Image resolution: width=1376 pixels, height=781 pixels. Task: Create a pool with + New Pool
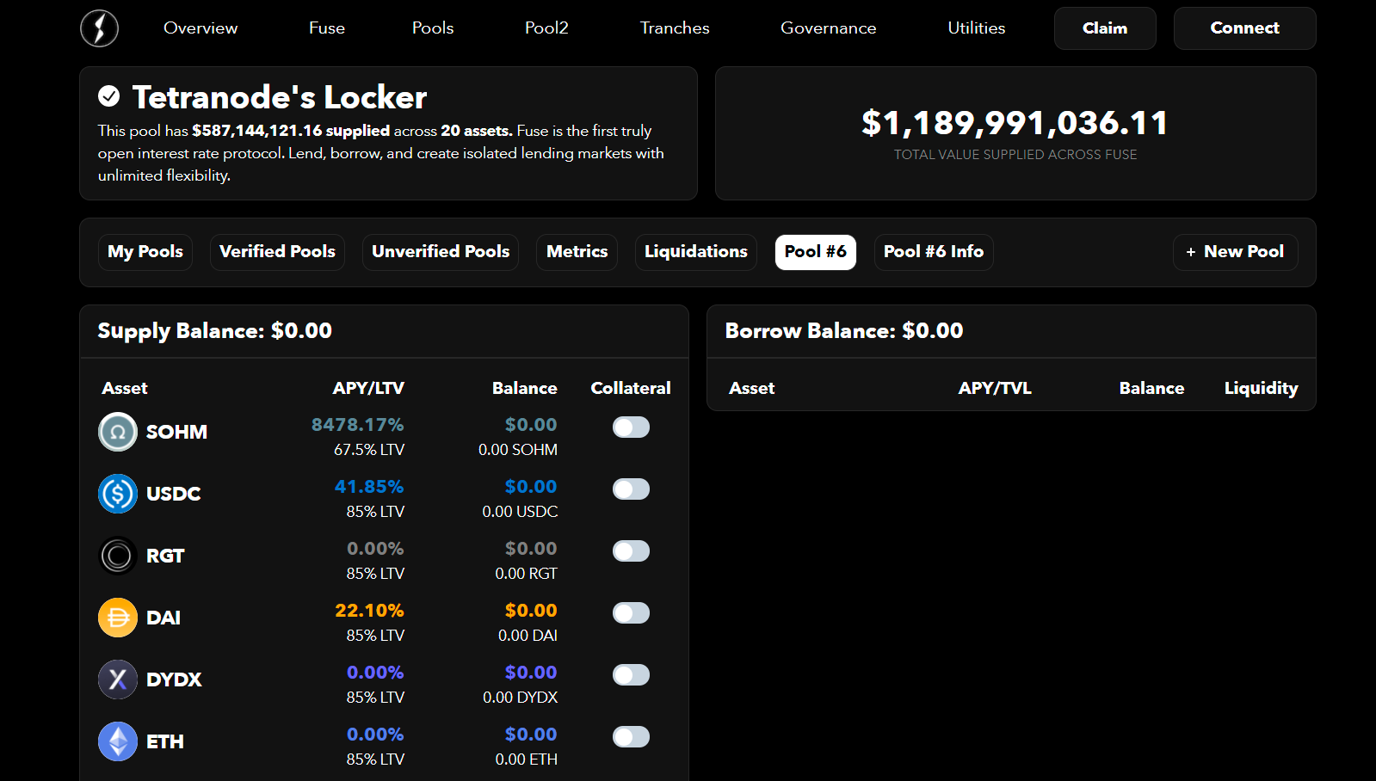[x=1236, y=252]
